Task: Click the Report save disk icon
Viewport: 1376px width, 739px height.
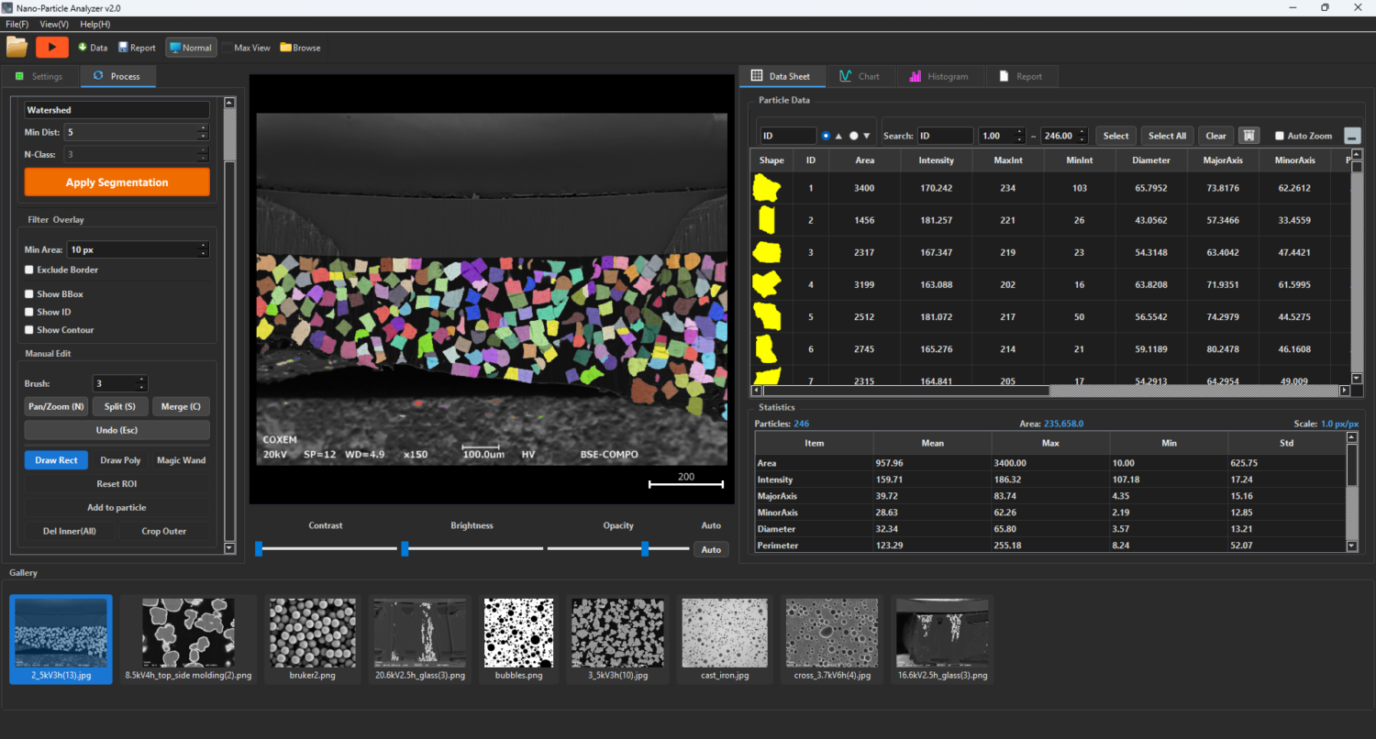Action: (x=123, y=48)
